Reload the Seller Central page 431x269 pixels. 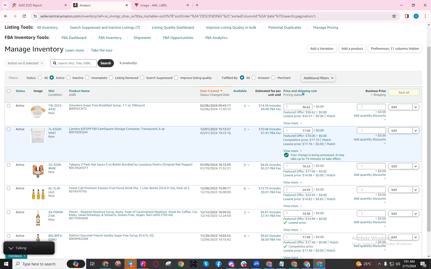point(24,16)
